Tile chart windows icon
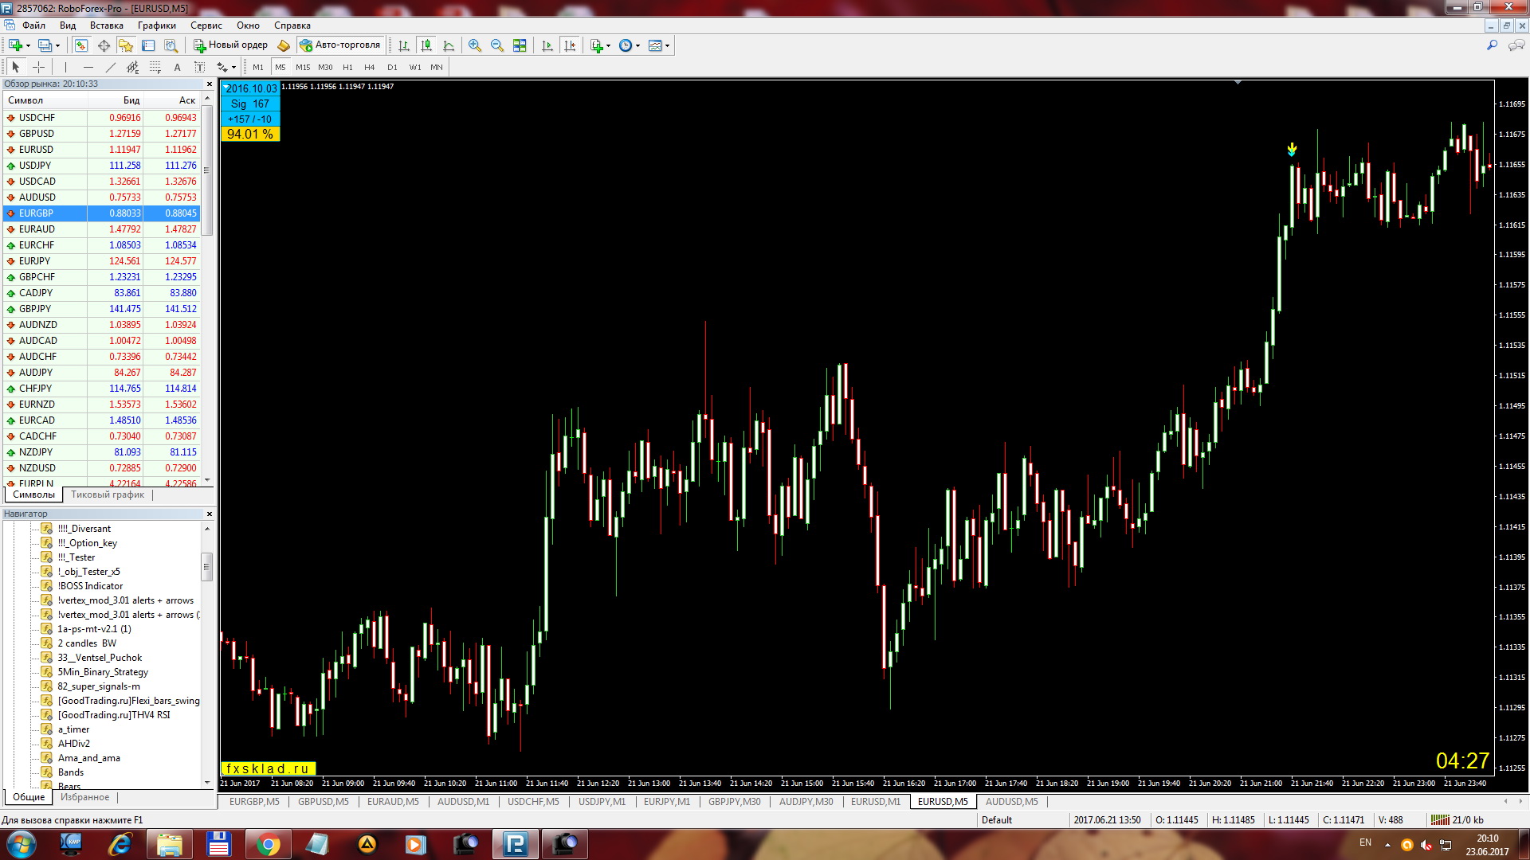 [x=520, y=45]
